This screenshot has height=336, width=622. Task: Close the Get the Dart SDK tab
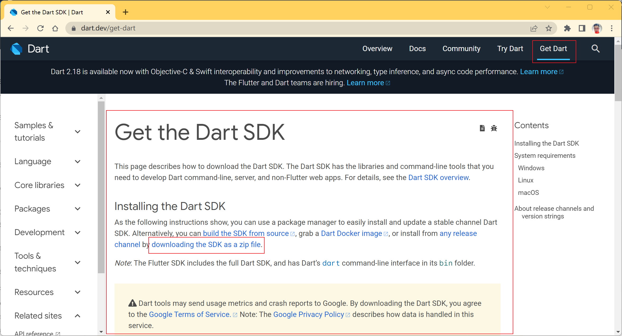(x=108, y=12)
